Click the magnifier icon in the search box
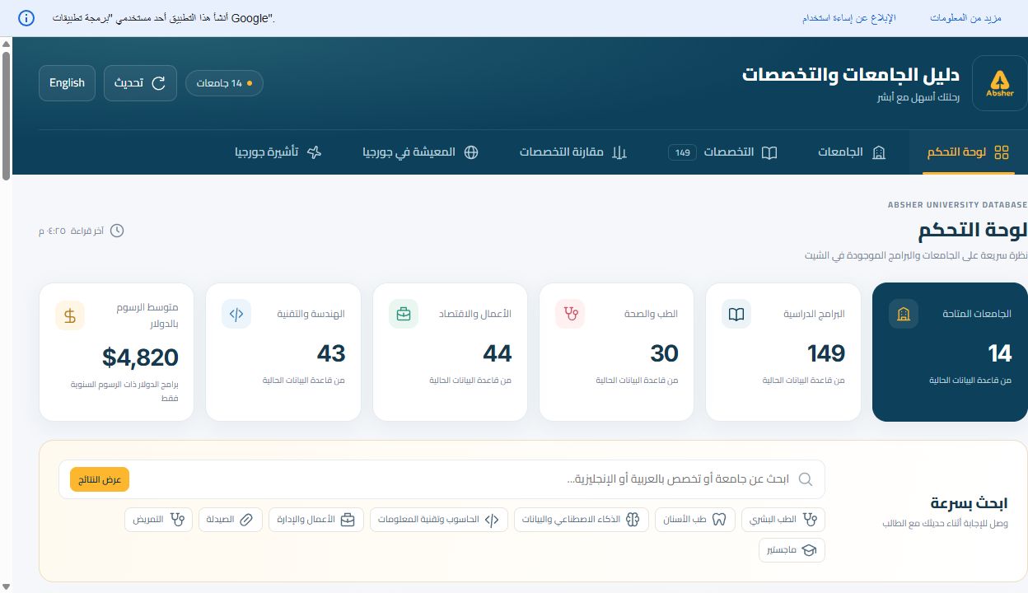 (806, 479)
